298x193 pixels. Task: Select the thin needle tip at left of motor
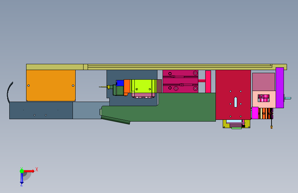103,87
